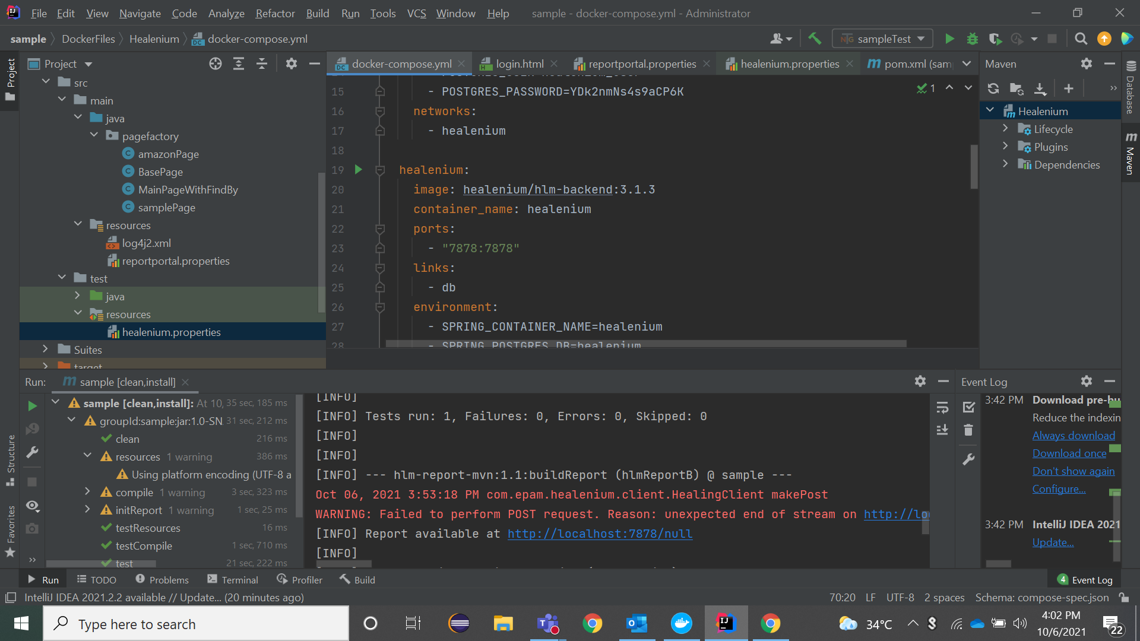Expand the Suites folder in Project tree
This screenshot has width=1140, height=641.
coord(46,350)
